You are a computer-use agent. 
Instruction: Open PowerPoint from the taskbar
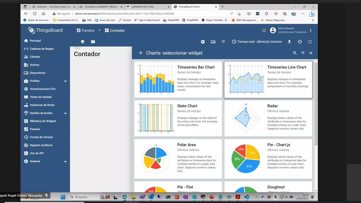[x=211, y=197]
